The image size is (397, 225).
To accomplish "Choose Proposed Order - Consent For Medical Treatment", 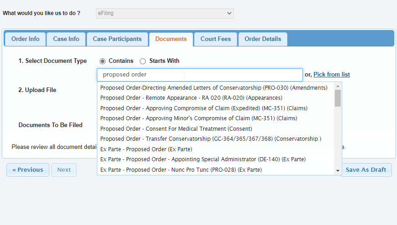I will click(x=176, y=129).
